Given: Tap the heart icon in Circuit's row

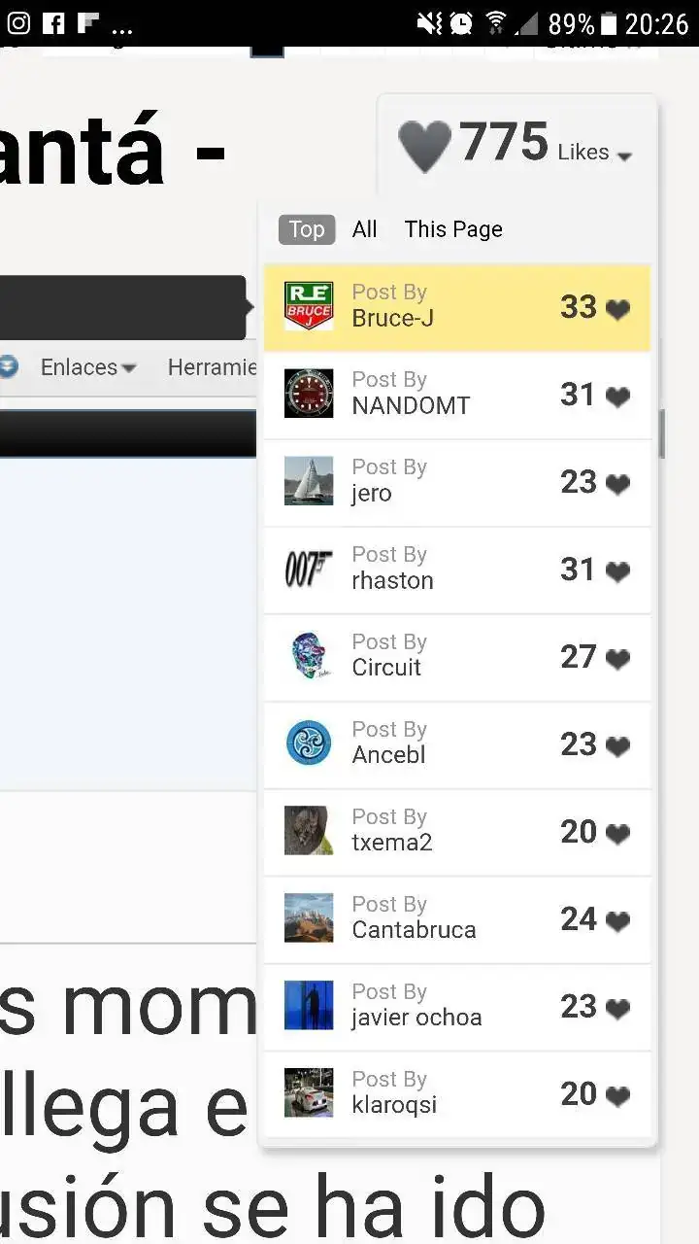Looking at the screenshot, I should pyautogui.click(x=617, y=658).
